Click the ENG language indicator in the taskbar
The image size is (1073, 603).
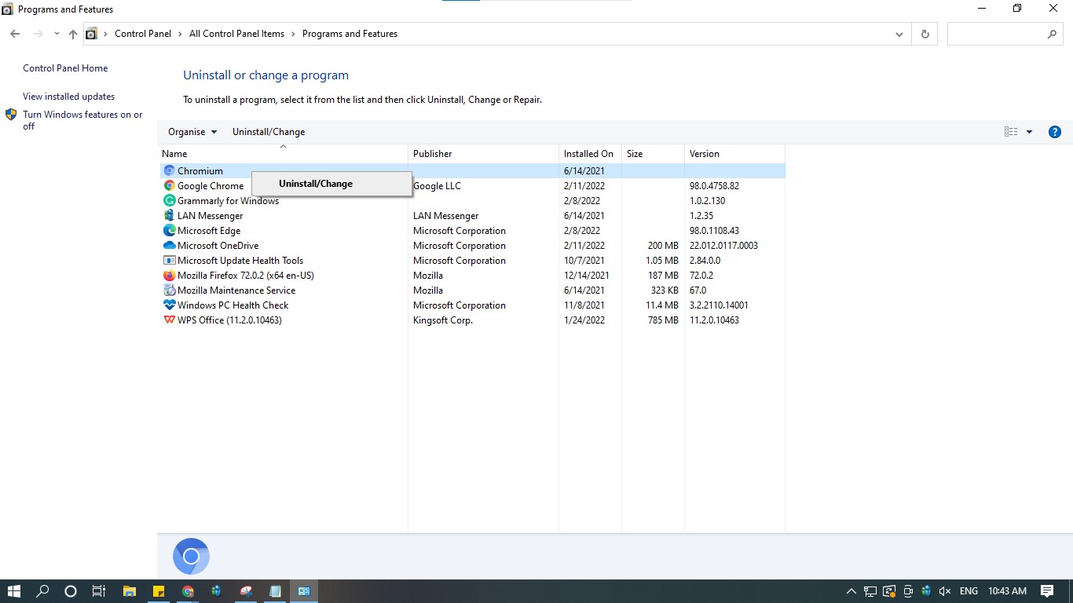click(x=969, y=591)
